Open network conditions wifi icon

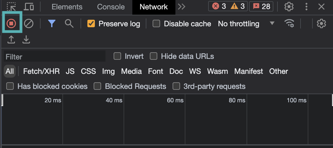(x=289, y=23)
